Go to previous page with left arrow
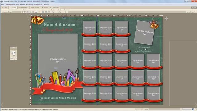Viewport: 197px width, 111px height. pos(2,105)
